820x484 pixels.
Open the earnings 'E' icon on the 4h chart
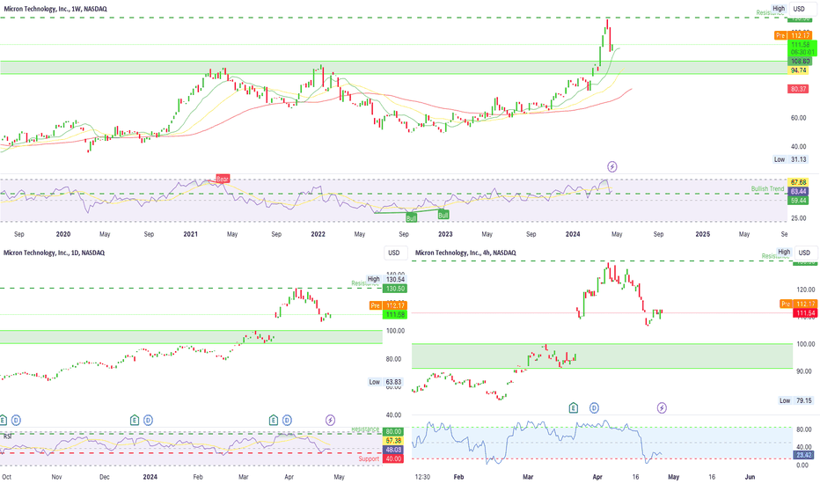click(574, 407)
